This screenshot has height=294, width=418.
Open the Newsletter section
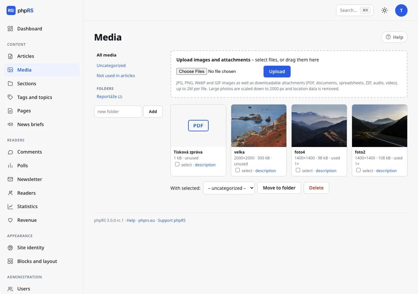tap(42, 179)
